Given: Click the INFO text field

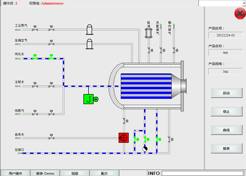Looking at the screenshot, I should point(202,173).
